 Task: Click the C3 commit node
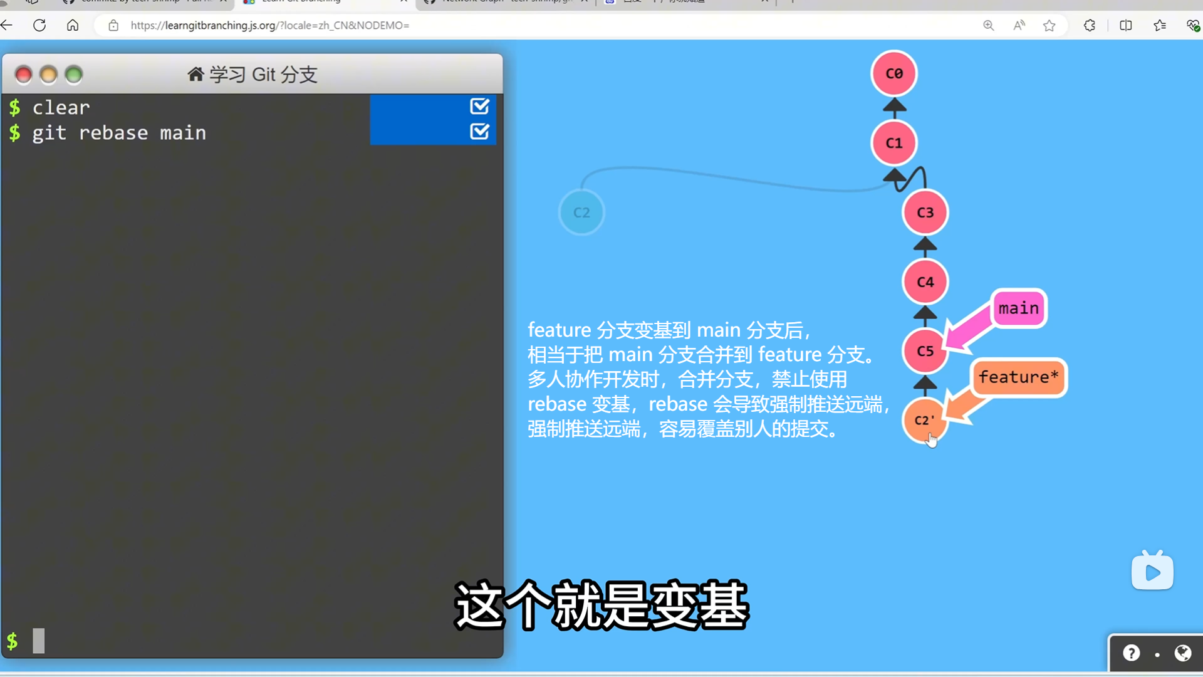pyautogui.click(x=925, y=213)
